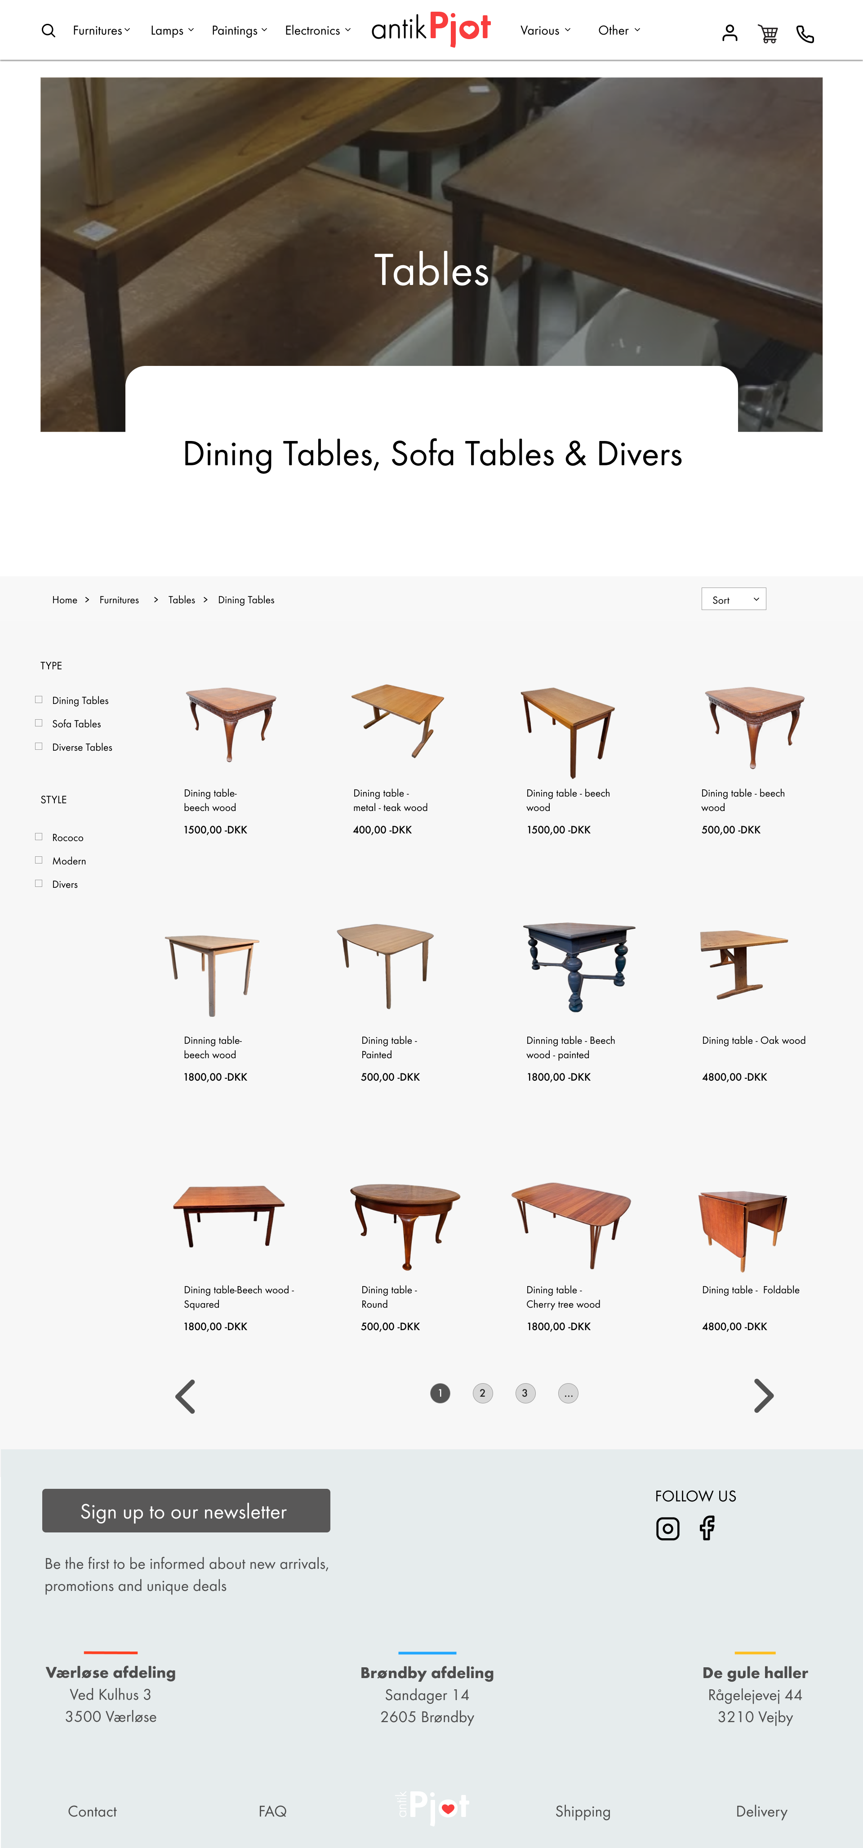The height and width of the screenshot is (1848, 863).
Task: Expand the Furnitures menu
Action: click(x=101, y=31)
